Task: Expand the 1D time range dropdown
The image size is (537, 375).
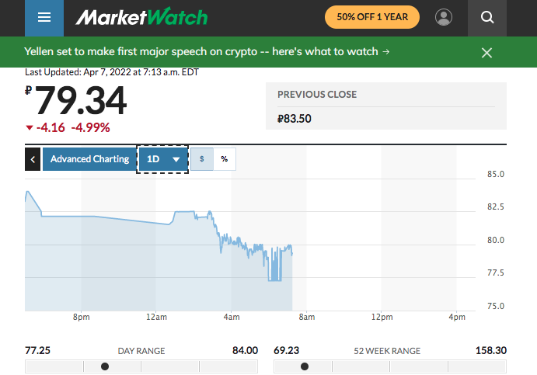Action: [163, 159]
